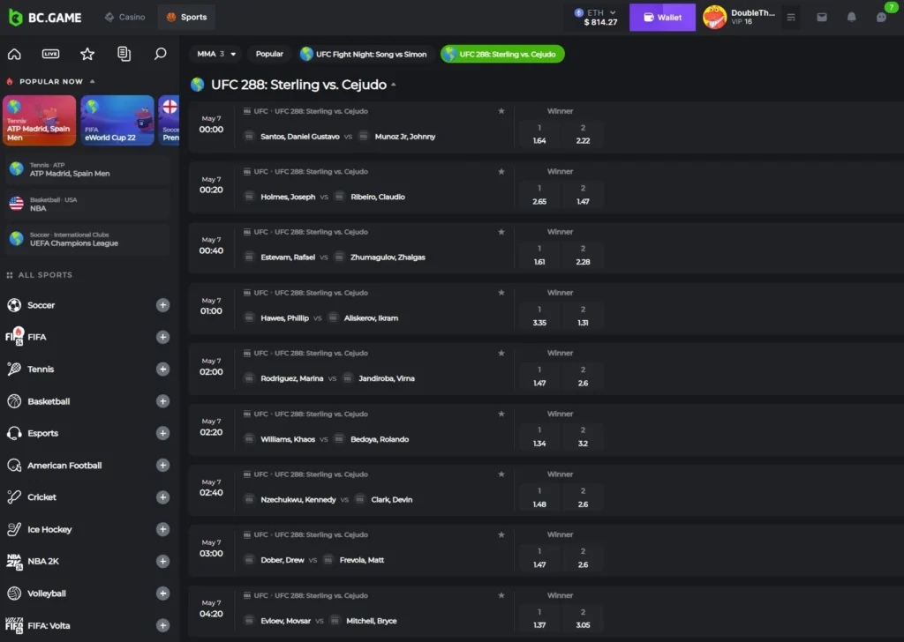Viewport: 904px width, 642px height.
Task: Click the sidebar search magnifier icon
Action: [161, 54]
